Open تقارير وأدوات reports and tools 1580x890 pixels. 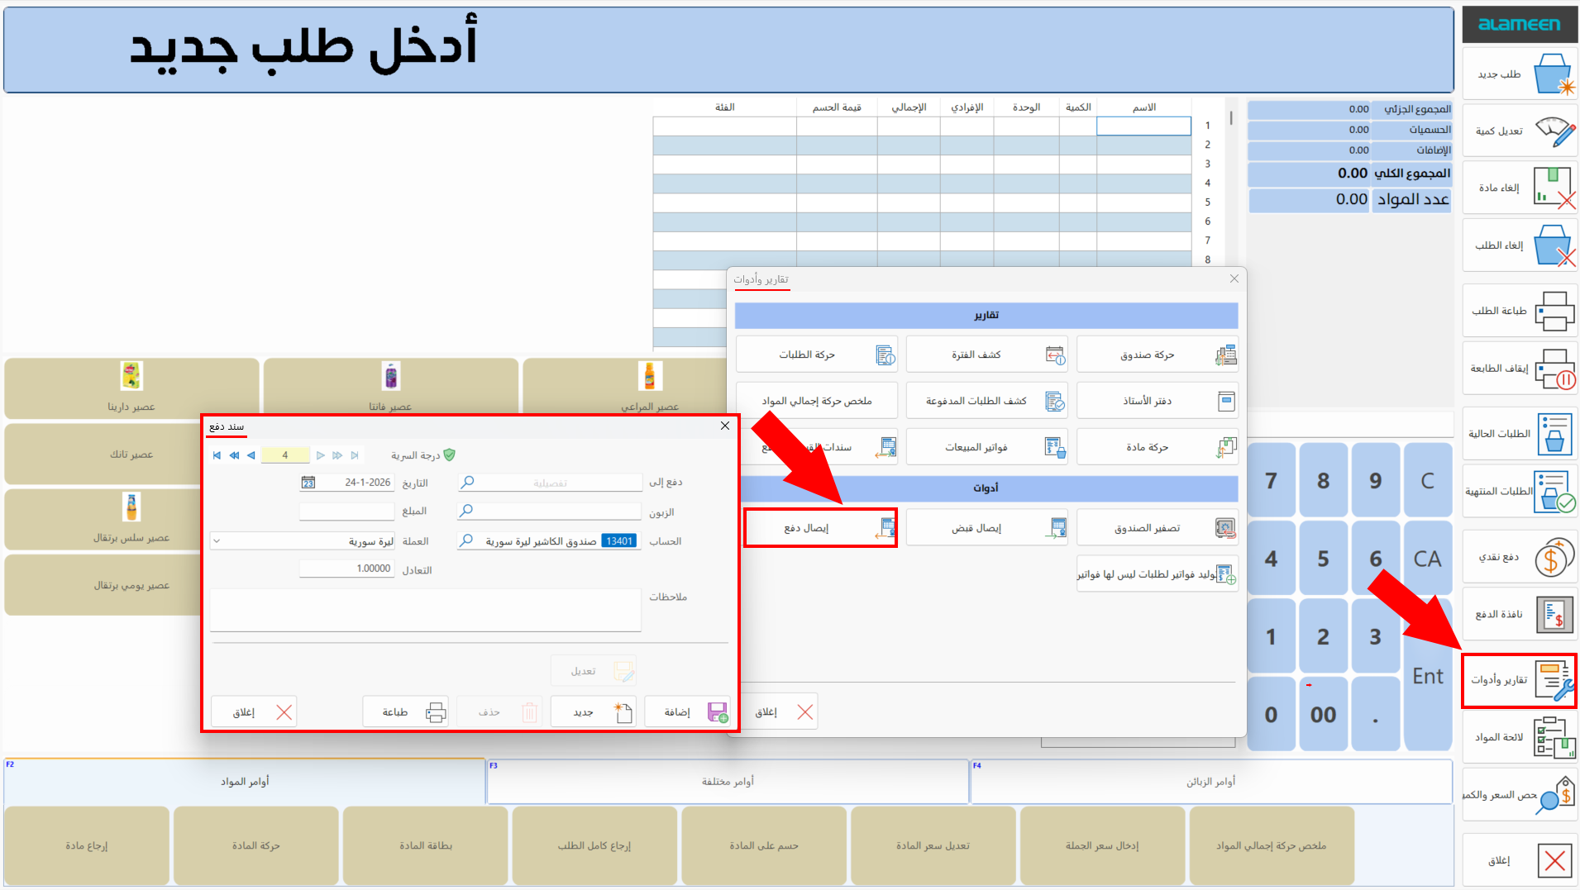coord(1520,680)
